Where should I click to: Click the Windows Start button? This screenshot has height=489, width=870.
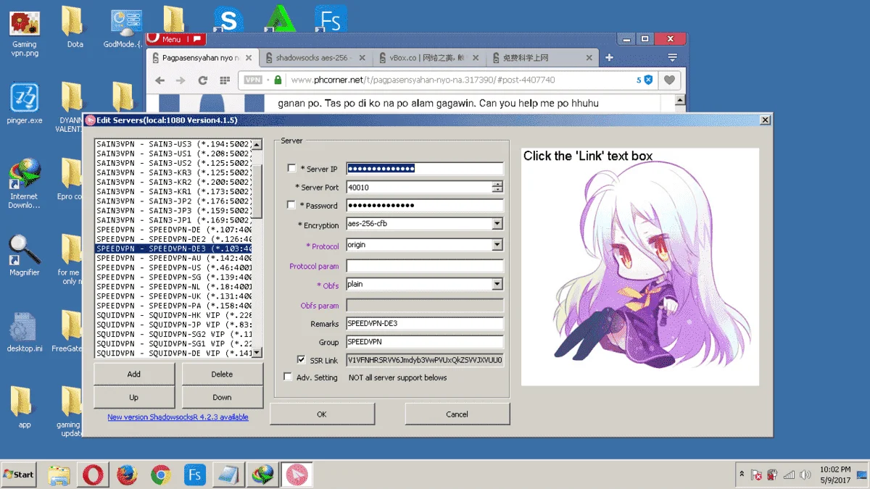click(19, 475)
